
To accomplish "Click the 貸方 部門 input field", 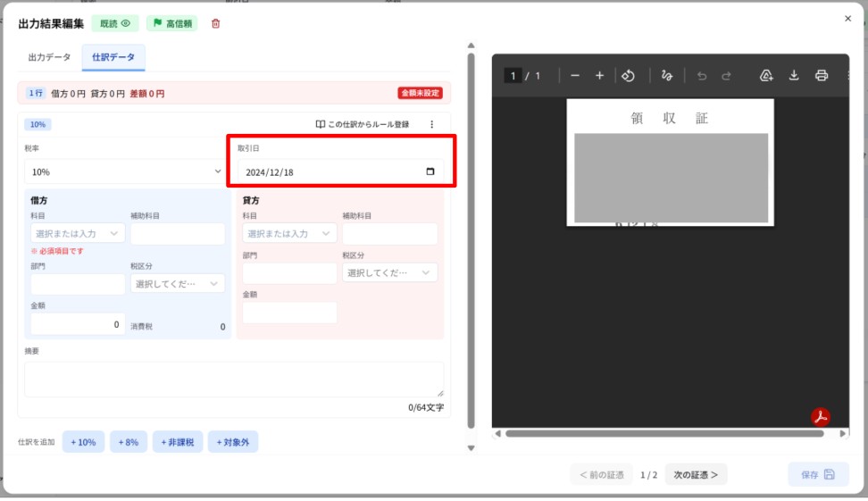I will point(289,273).
